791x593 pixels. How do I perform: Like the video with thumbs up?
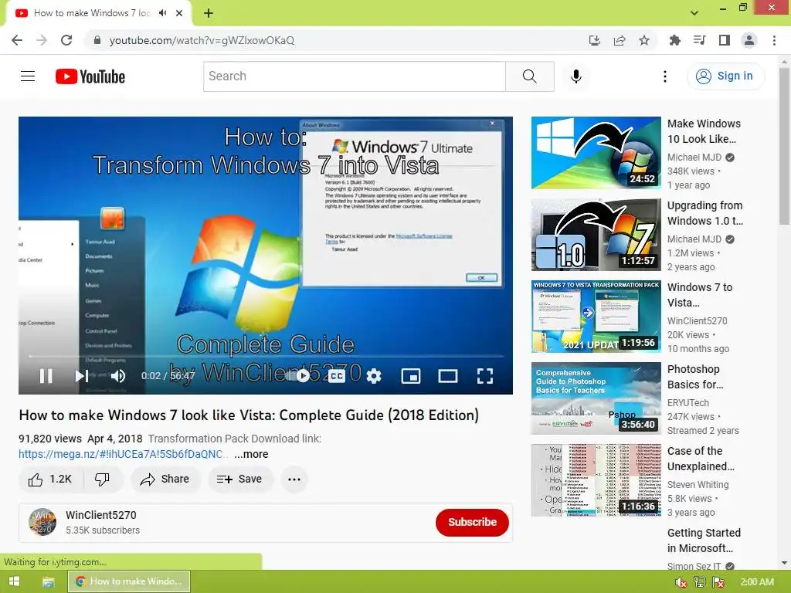49,479
